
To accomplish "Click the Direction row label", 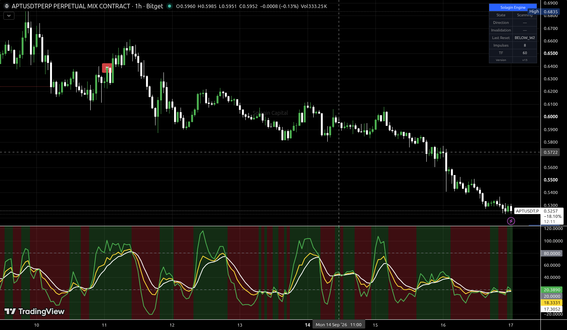I will (x=501, y=23).
